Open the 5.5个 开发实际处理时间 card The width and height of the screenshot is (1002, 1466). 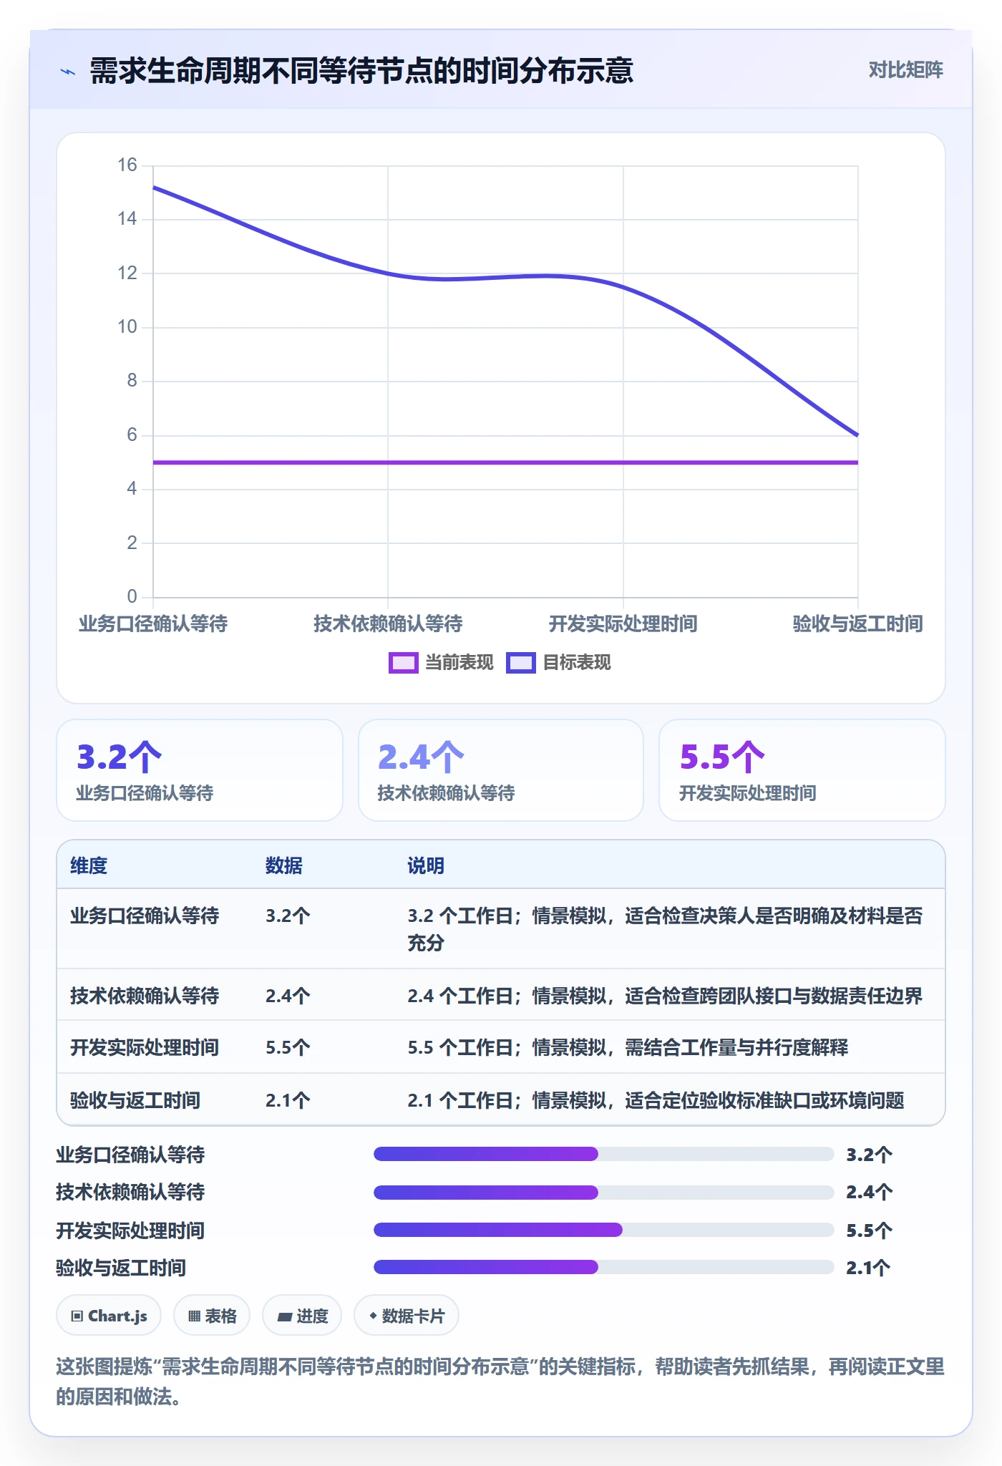point(802,770)
